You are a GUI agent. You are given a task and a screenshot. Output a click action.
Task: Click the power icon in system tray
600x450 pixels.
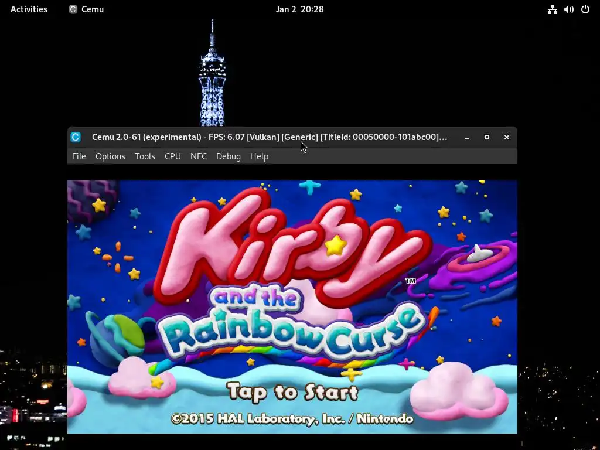[x=585, y=9]
